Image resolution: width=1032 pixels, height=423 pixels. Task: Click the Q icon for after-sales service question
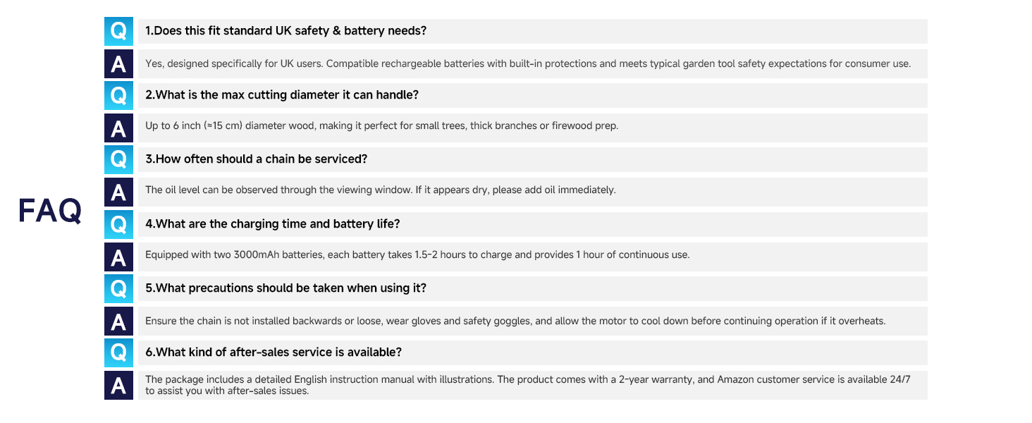(x=118, y=352)
